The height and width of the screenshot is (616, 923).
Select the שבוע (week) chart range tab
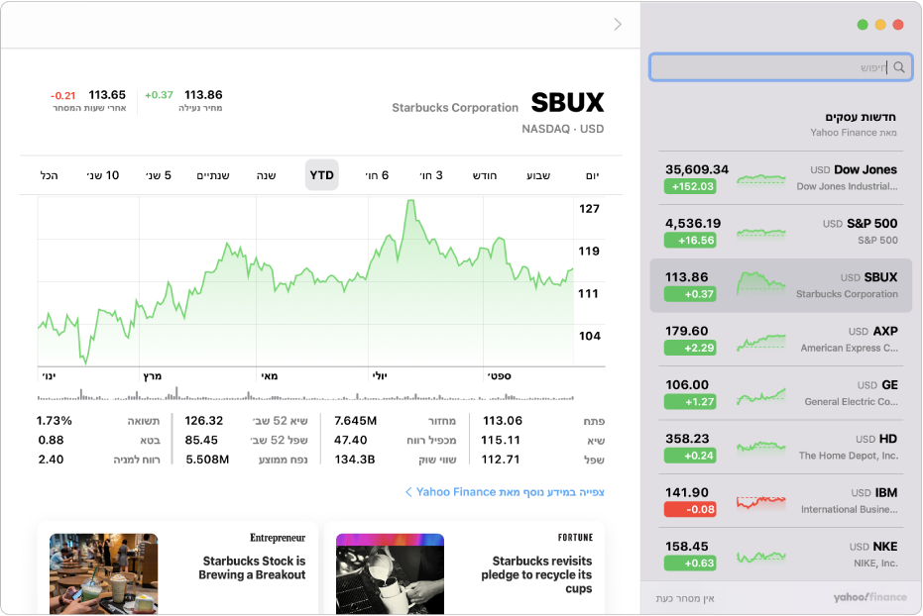coord(538,175)
